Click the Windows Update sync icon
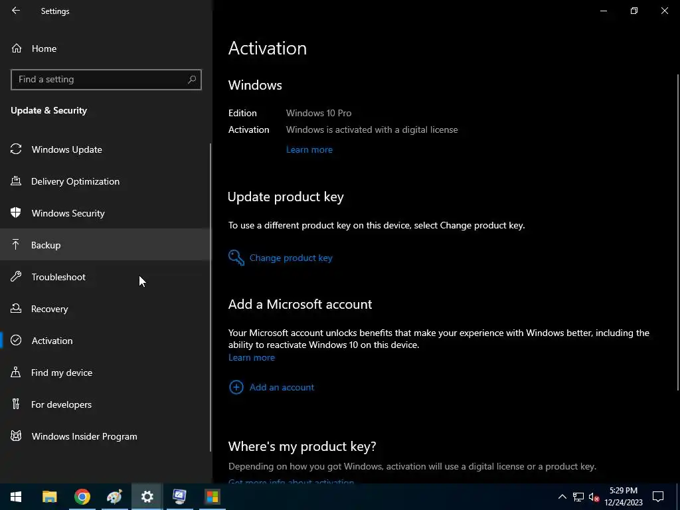Image resolution: width=680 pixels, height=510 pixels. [x=16, y=149]
